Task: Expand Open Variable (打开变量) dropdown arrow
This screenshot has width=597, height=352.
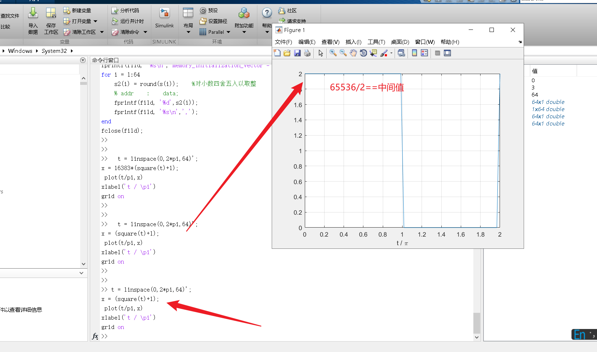Action: tap(96, 21)
